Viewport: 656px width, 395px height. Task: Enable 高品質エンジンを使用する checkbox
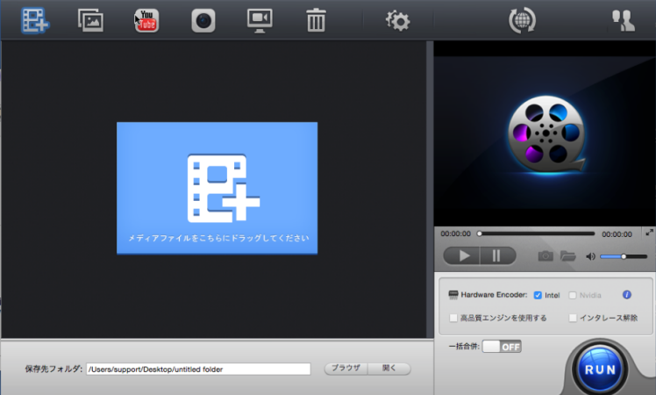(x=453, y=318)
